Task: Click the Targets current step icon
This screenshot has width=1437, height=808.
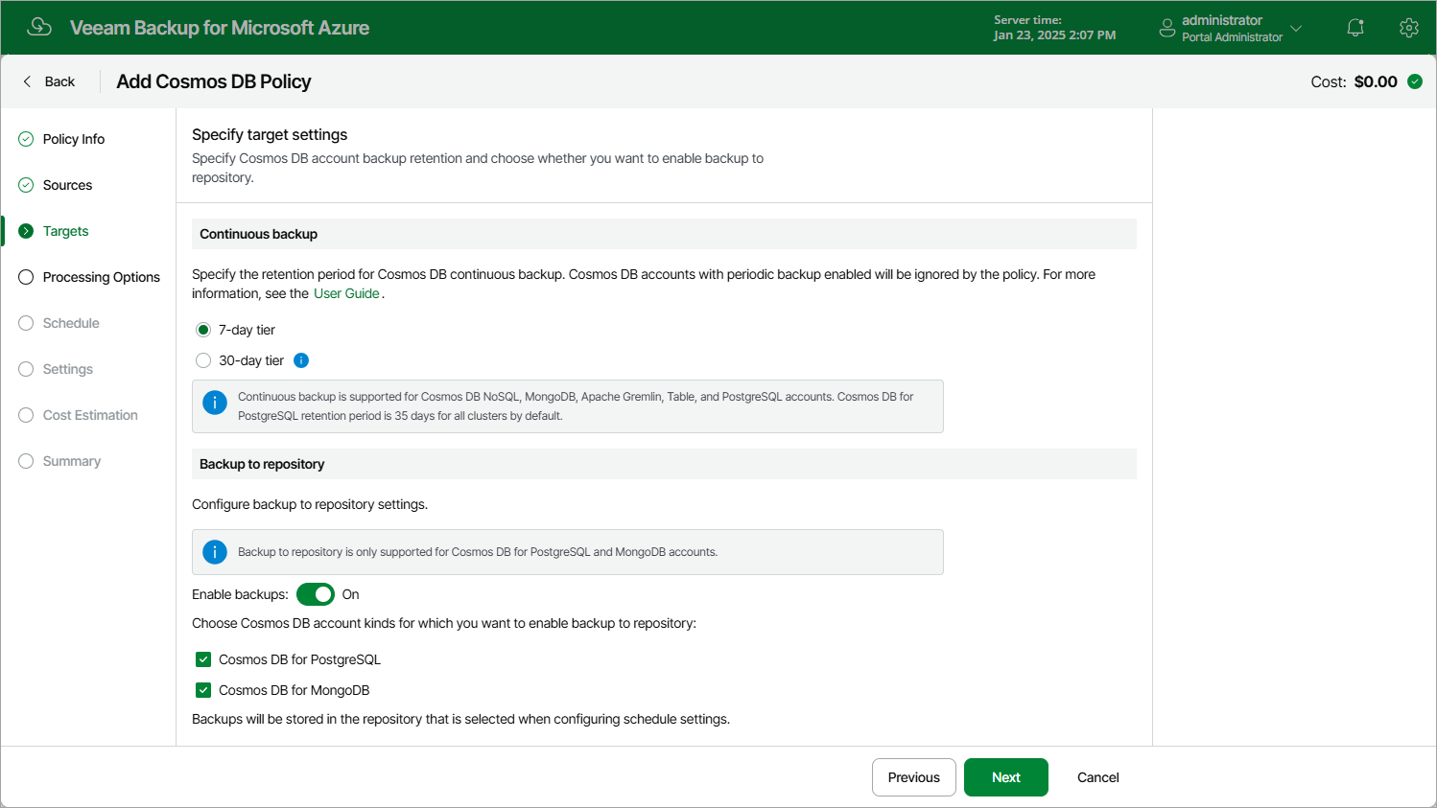Action: 26,231
